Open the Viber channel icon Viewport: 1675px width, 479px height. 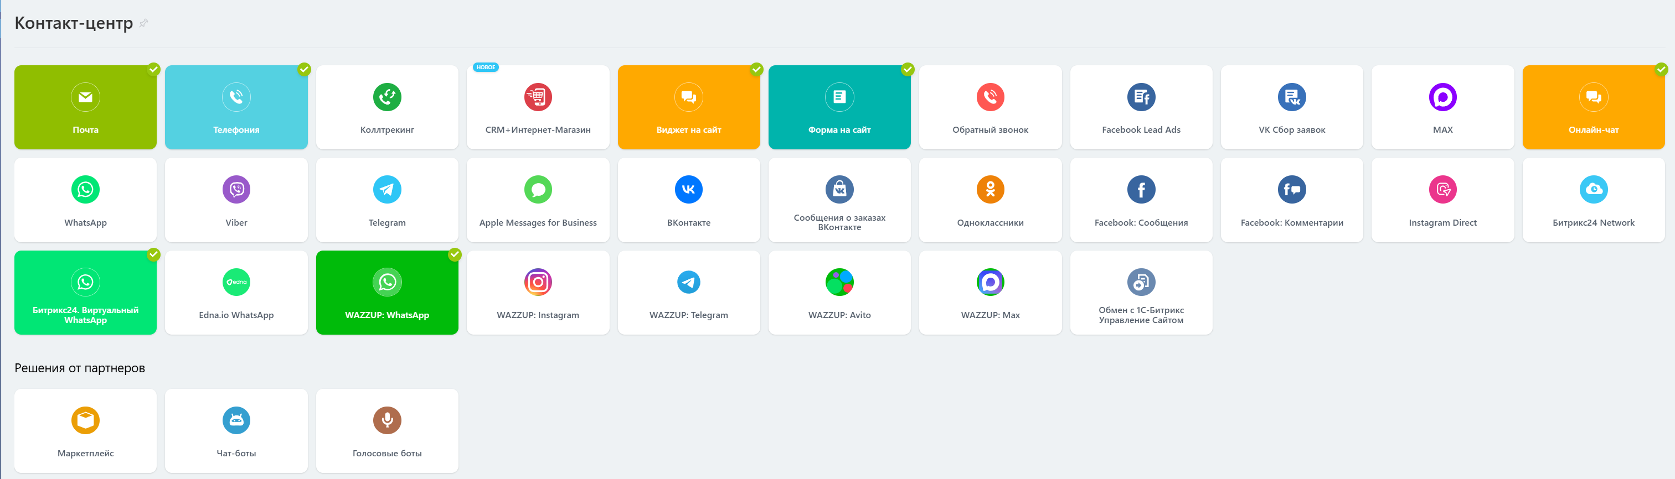pos(236,190)
